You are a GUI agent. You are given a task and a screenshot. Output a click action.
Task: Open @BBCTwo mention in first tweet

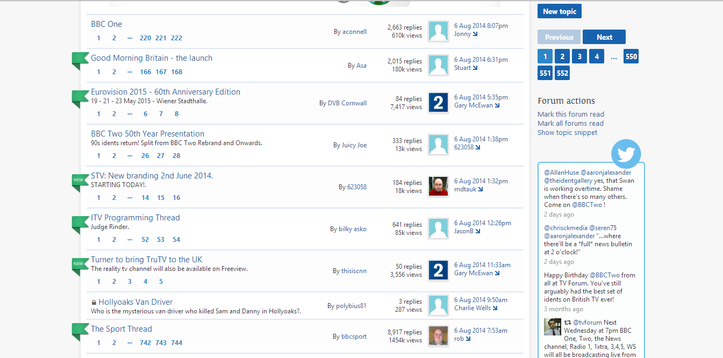(586, 205)
